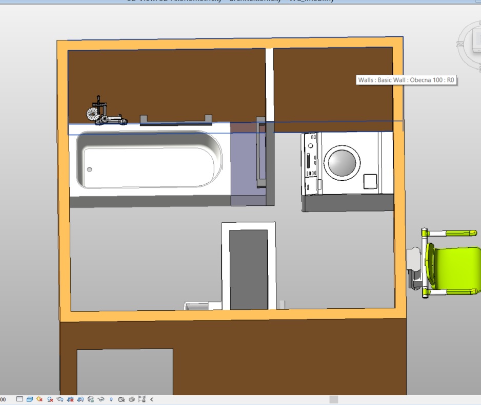Toggle Shadows on or off

(50, 399)
